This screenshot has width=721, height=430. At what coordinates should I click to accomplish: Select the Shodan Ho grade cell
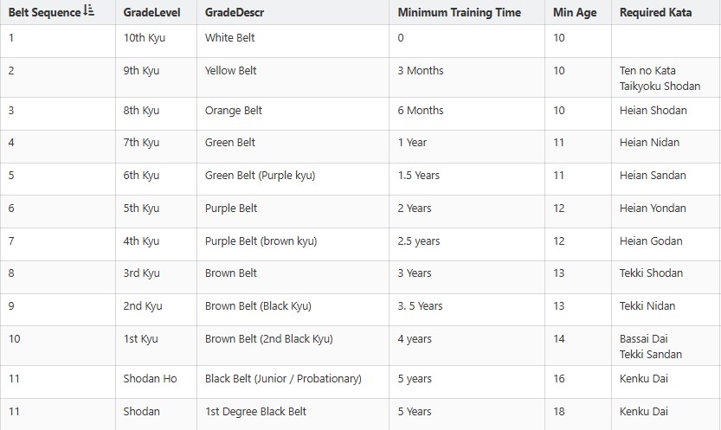pyautogui.click(x=149, y=379)
